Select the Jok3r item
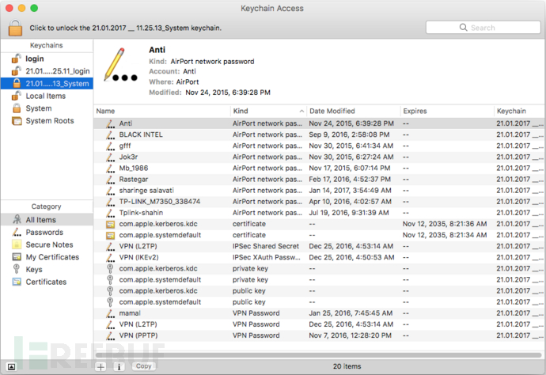The image size is (546, 375). (319, 157)
